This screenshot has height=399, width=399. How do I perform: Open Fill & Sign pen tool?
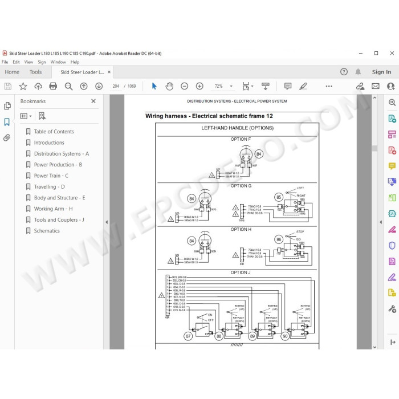pos(392,277)
